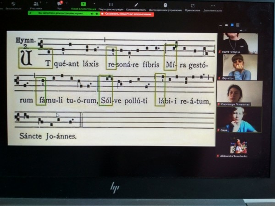Select Aleksandra Tereschenko participant thumbnail
This screenshot has width=275, height=206.
(x=238, y=146)
